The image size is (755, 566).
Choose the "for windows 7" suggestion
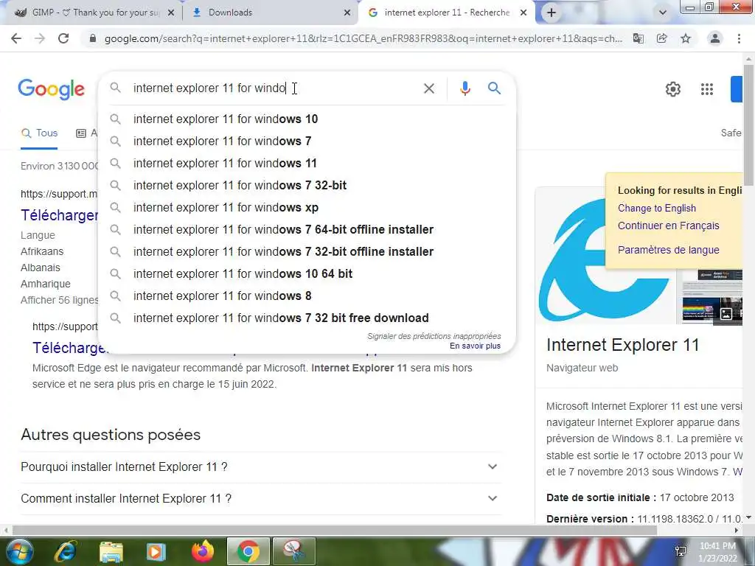pyautogui.click(x=307, y=141)
